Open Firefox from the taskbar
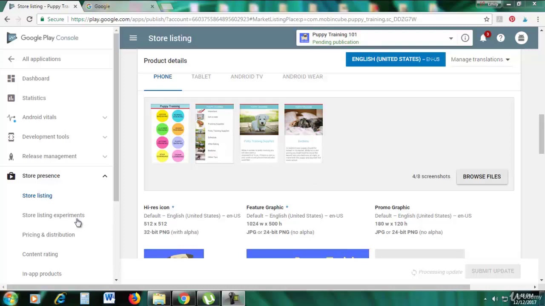The image size is (545, 306). point(134,298)
